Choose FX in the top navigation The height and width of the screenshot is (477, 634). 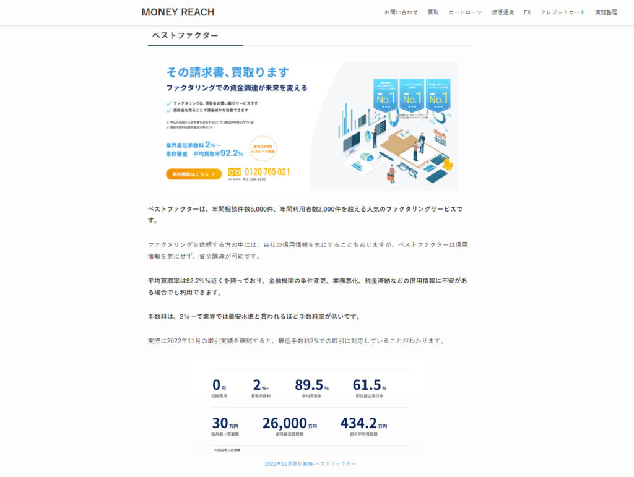[x=528, y=12]
